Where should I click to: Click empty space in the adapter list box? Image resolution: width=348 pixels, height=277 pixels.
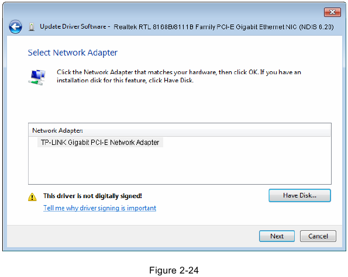[x=180, y=167]
